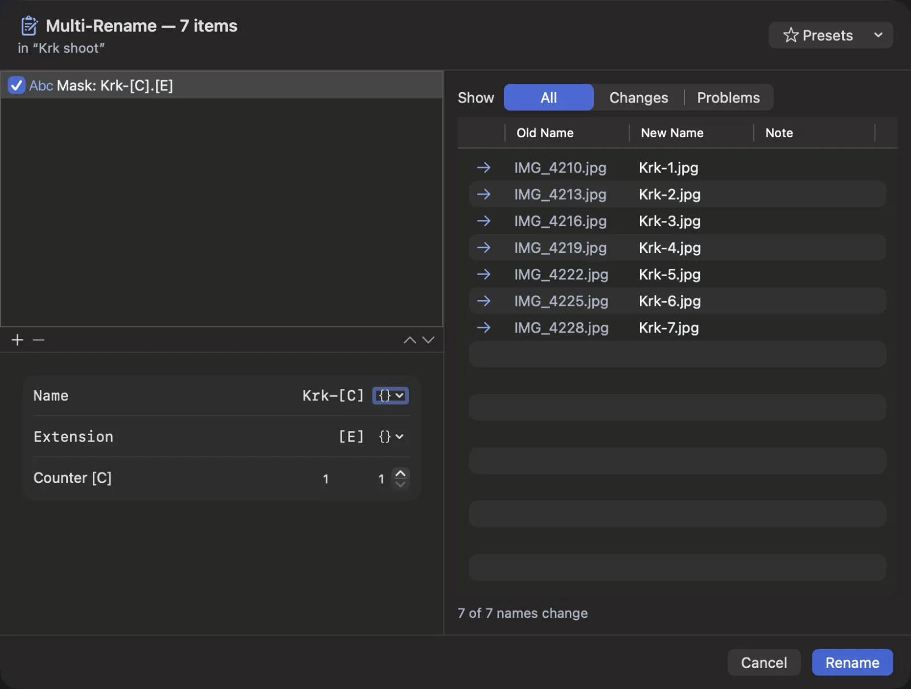The image size is (911, 689).
Task: Edit the Extension field [E]
Action: coord(351,437)
